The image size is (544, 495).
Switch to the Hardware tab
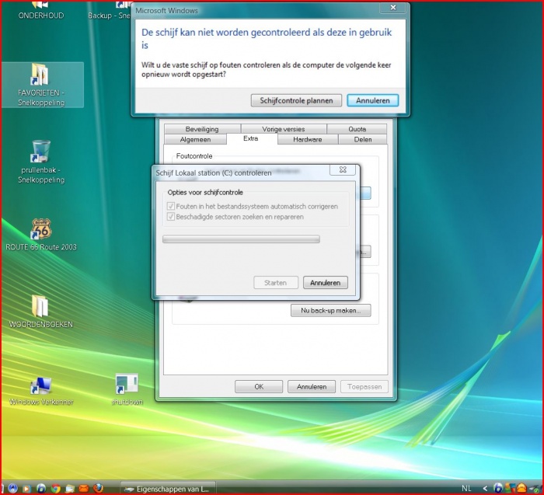(308, 139)
